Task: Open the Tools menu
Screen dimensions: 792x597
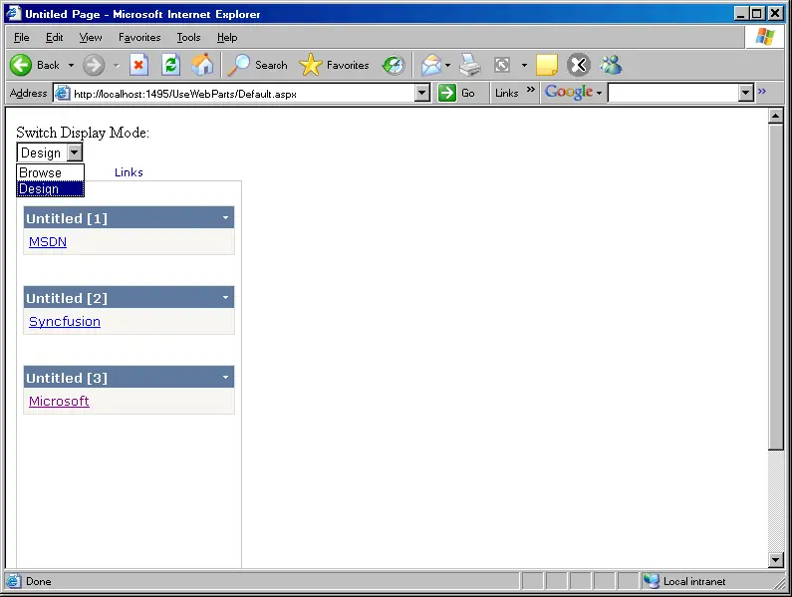Action: 188,38
